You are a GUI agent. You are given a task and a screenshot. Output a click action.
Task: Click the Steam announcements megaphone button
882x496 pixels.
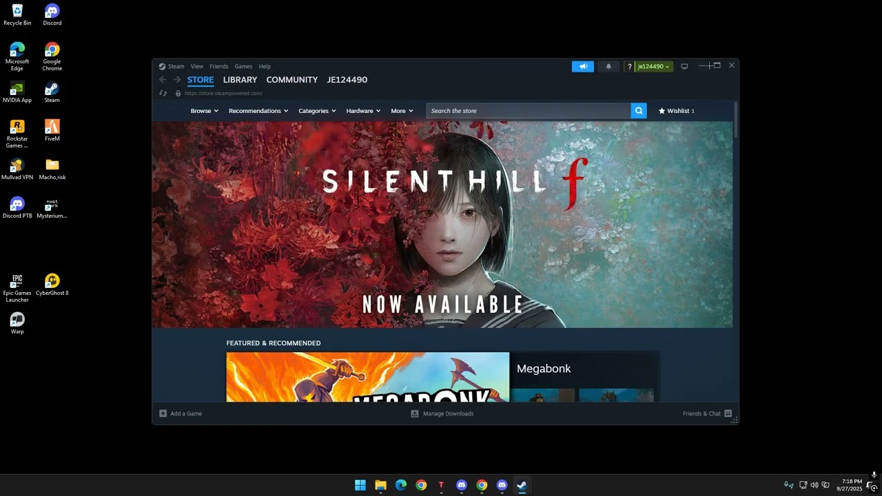pyautogui.click(x=583, y=66)
